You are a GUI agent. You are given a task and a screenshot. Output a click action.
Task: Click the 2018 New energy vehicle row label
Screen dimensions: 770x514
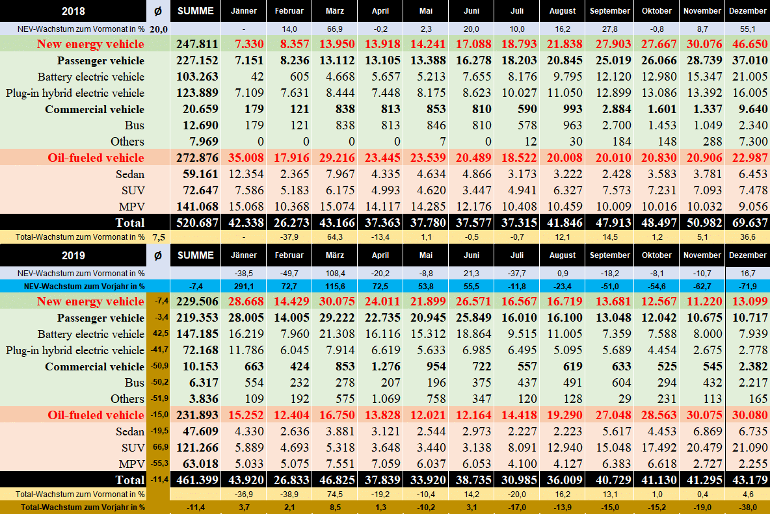pyautogui.click(x=90, y=44)
